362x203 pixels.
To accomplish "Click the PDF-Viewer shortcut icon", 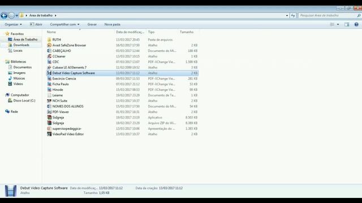I will pos(49,112).
